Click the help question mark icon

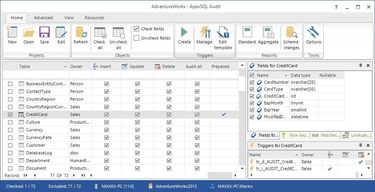point(336,7)
